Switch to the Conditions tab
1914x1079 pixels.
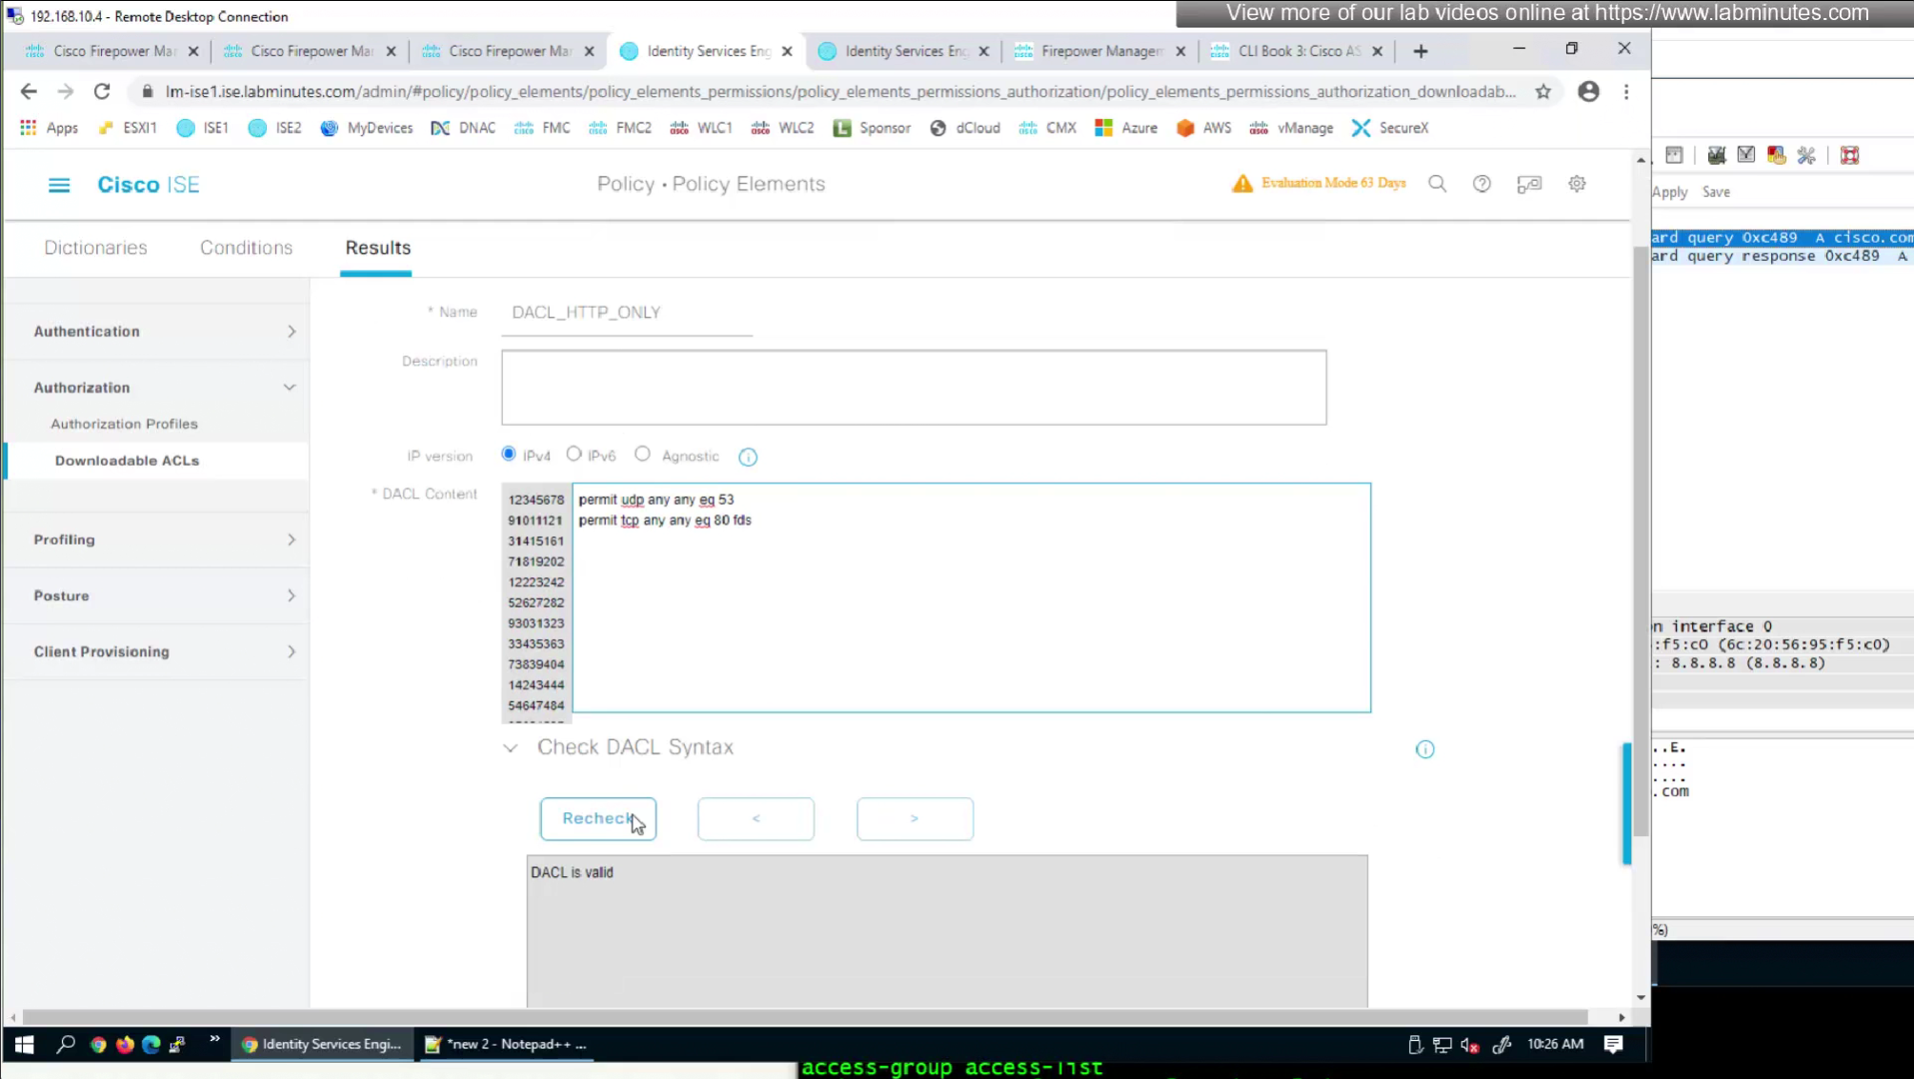click(x=246, y=248)
